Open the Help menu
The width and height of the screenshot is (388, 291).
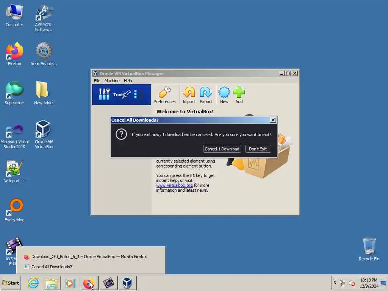click(128, 81)
